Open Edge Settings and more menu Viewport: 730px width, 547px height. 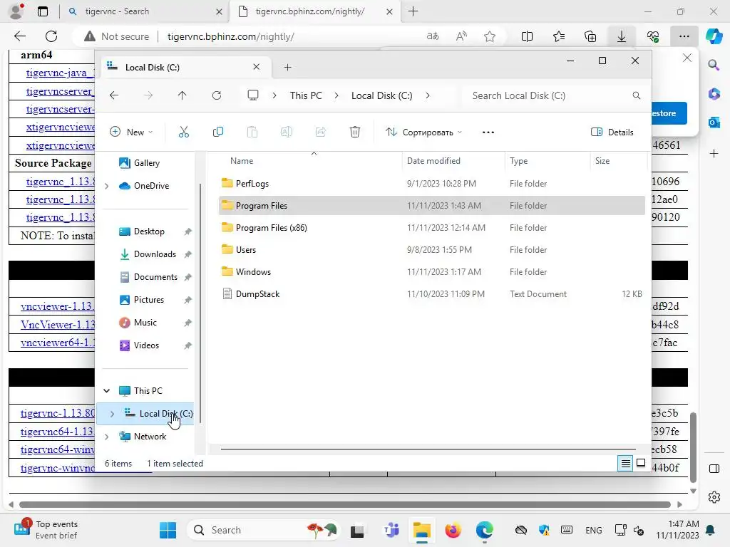684,36
